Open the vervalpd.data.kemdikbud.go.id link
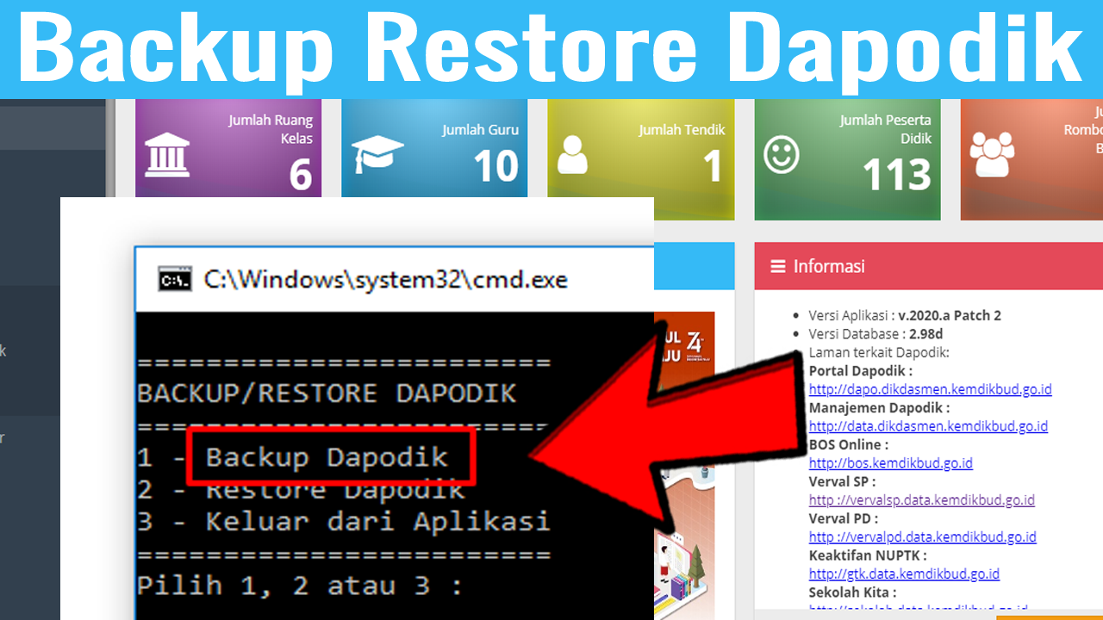The width and height of the screenshot is (1103, 620). [923, 537]
